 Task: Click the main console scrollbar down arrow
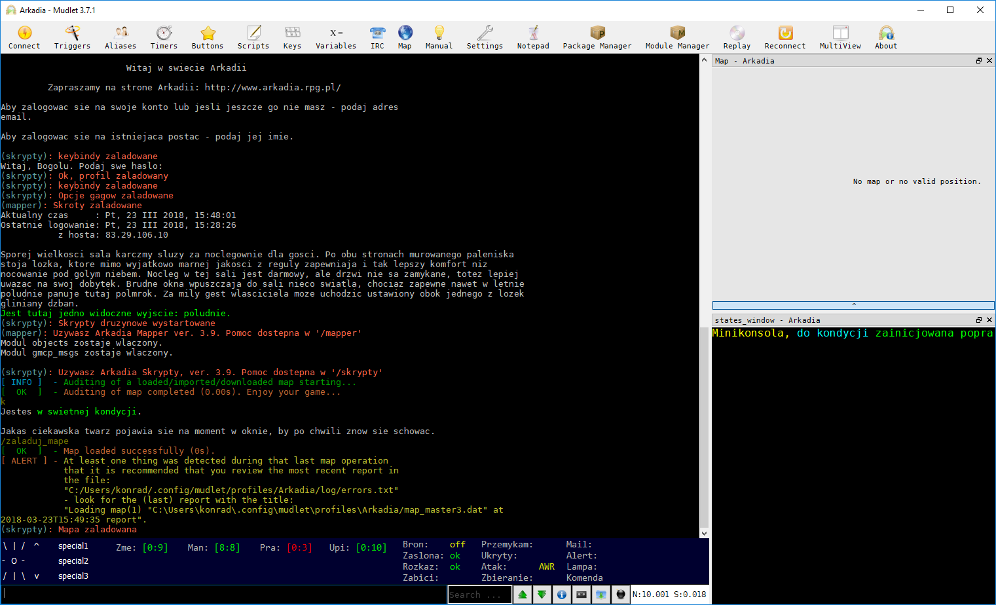705,533
